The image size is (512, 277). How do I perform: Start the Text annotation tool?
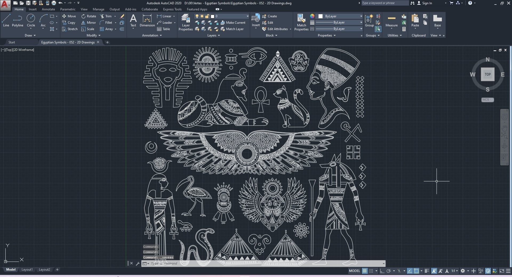coord(133,21)
